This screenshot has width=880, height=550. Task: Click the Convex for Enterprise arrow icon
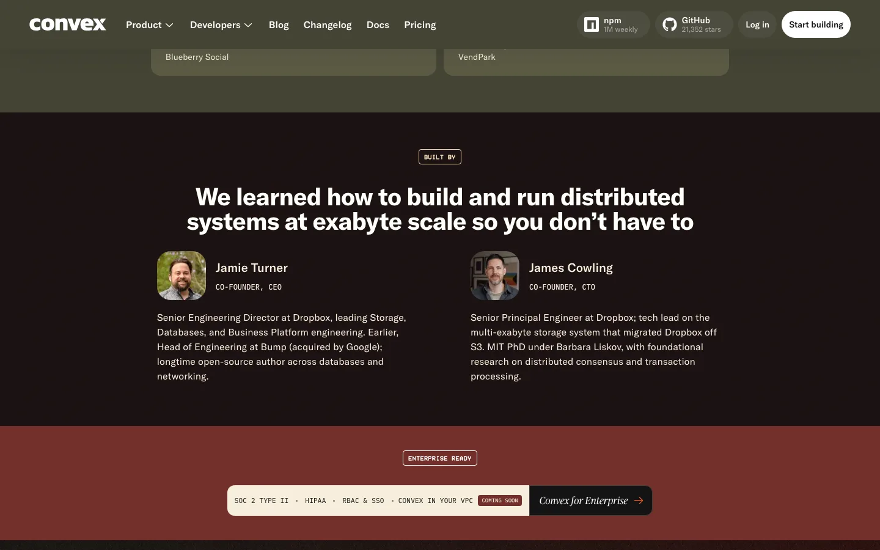pos(639,501)
